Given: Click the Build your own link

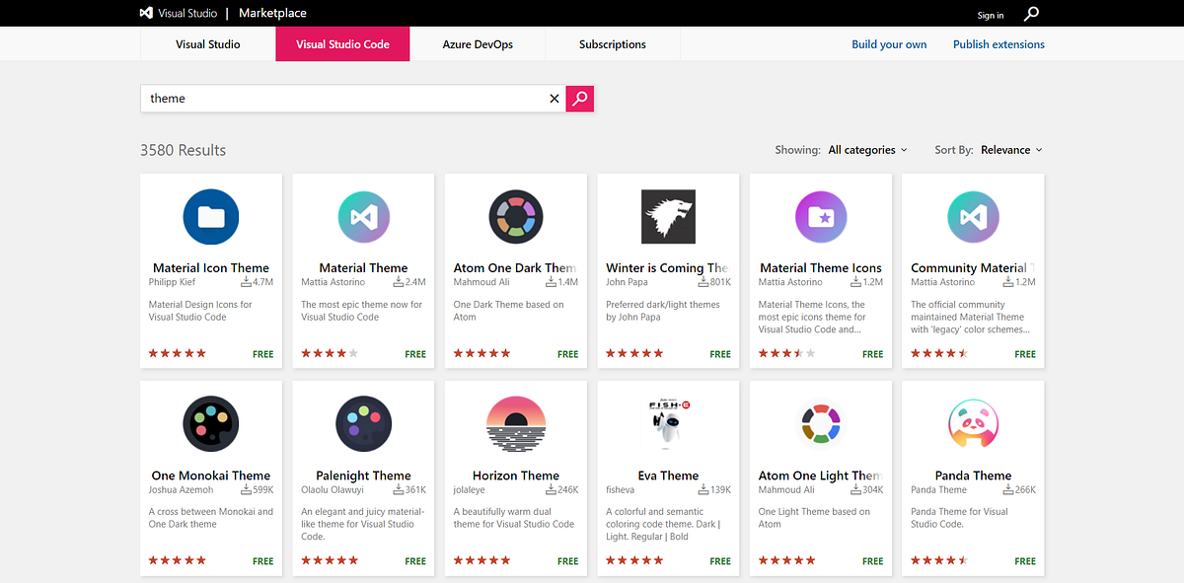Looking at the screenshot, I should [x=888, y=43].
